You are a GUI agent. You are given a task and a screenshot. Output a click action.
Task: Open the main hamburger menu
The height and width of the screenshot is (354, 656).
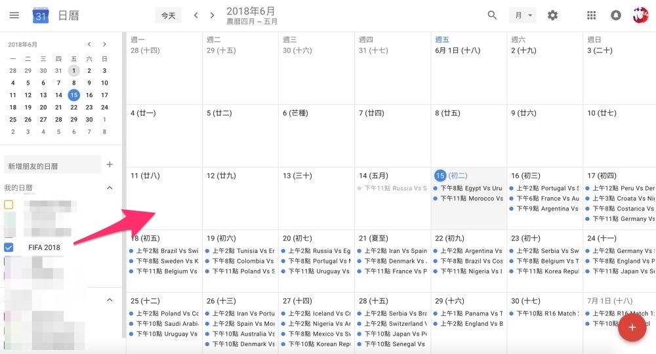pyautogui.click(x=14, y=16)
